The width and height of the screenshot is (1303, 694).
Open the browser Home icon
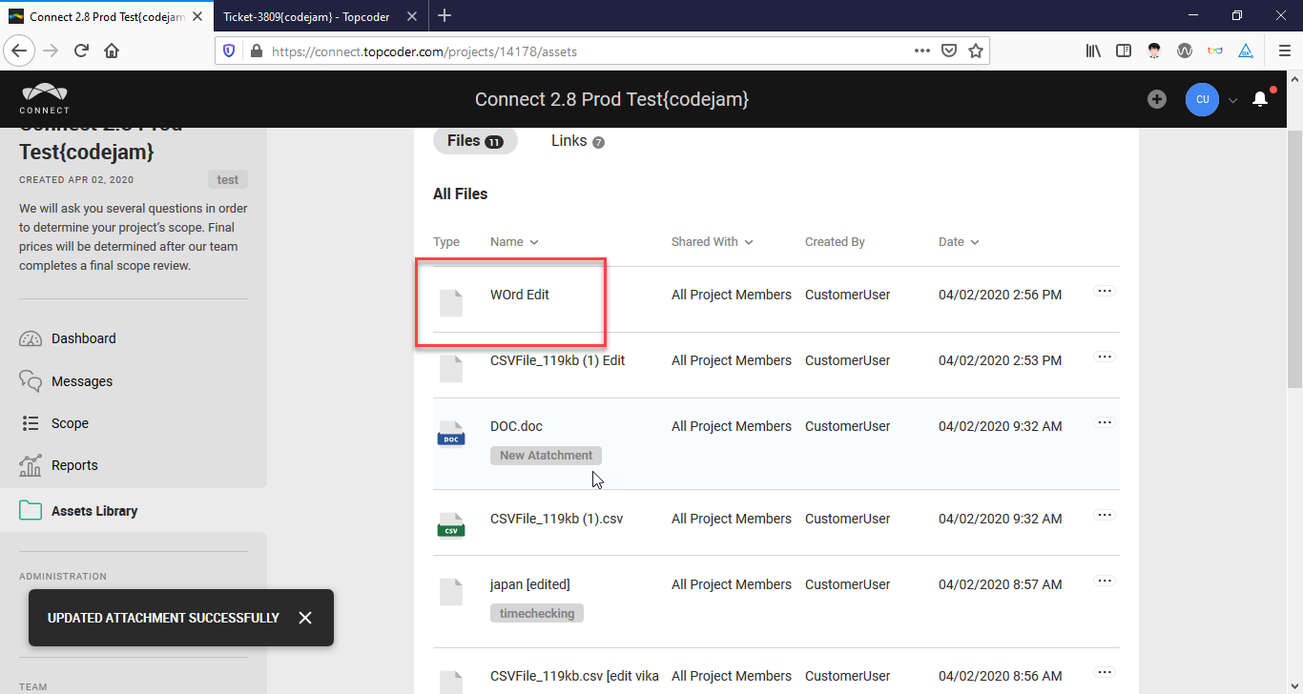point(112,51)
